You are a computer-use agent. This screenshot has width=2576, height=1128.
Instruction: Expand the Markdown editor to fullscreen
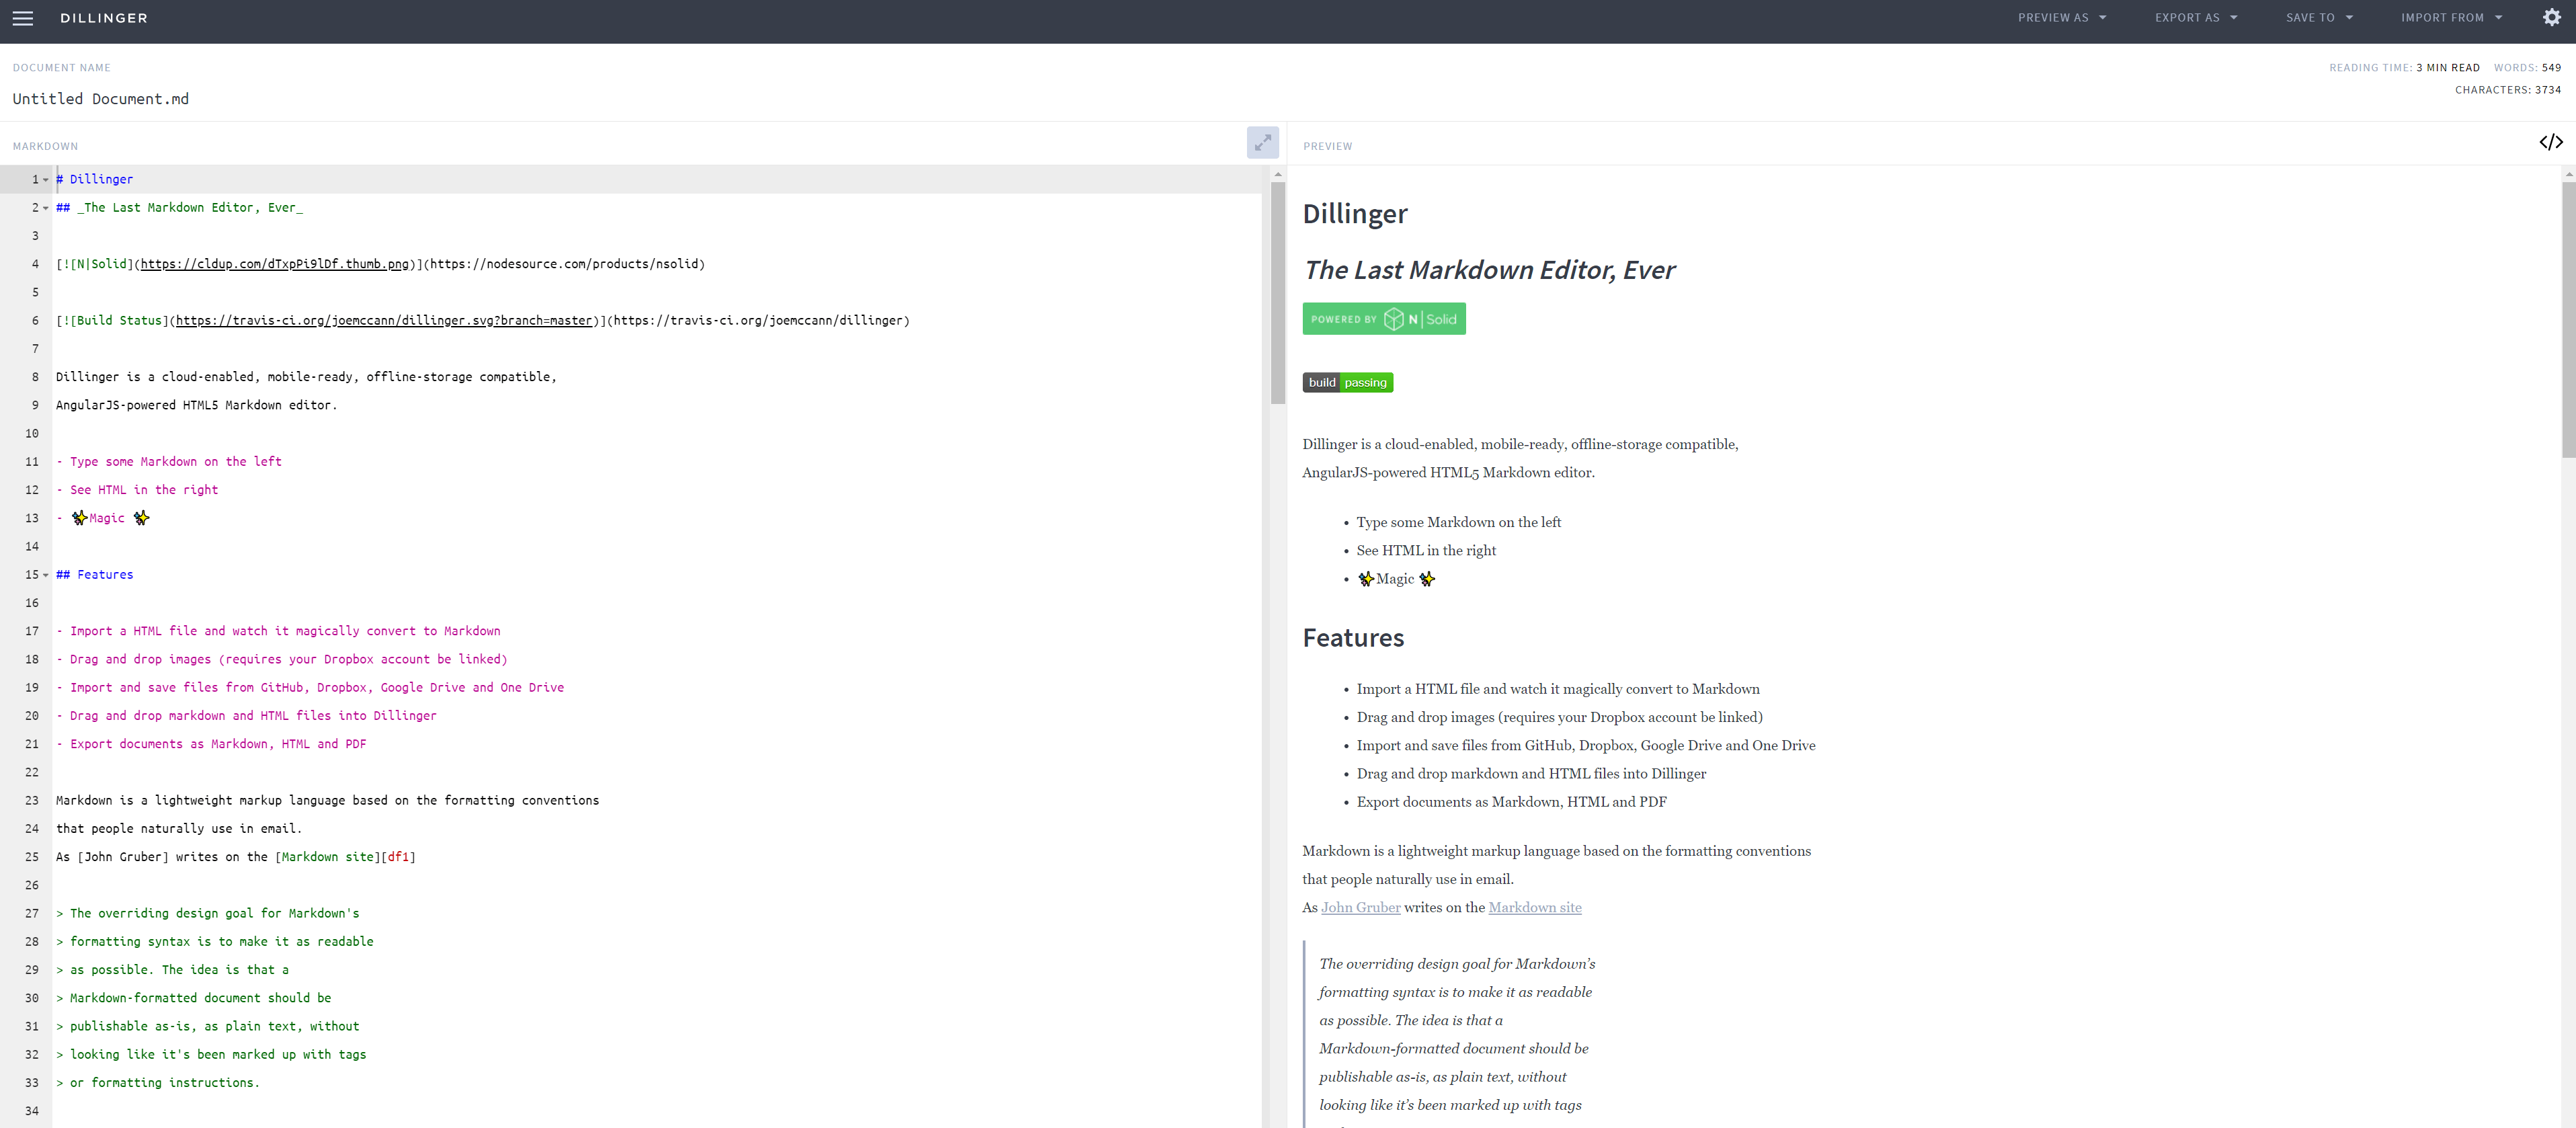pos(1262,142)
